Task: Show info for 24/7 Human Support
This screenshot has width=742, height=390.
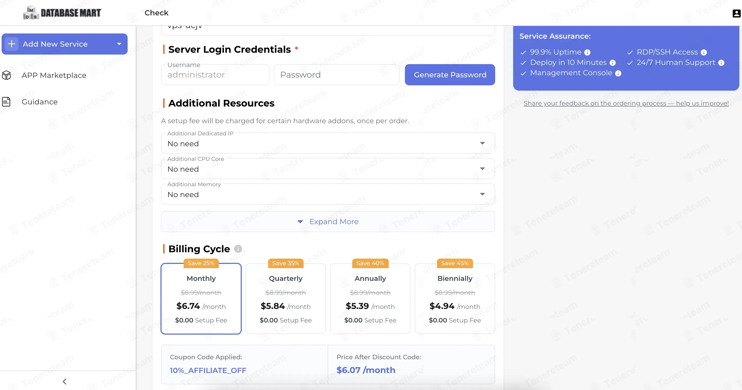Action: coord(721,63)
